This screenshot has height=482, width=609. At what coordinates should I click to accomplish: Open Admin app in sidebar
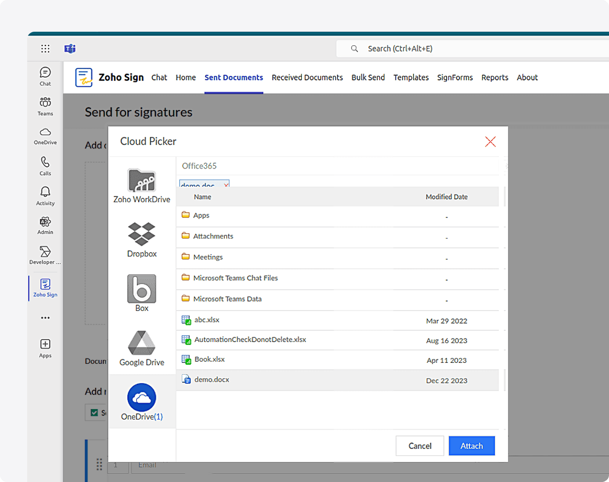click(45, 225)
